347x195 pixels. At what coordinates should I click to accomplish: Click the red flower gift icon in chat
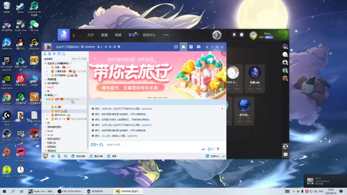pos(218,149)
